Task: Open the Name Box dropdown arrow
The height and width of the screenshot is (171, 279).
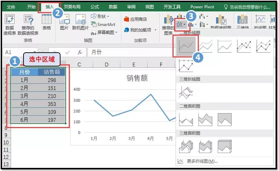Action: [35, 52]
